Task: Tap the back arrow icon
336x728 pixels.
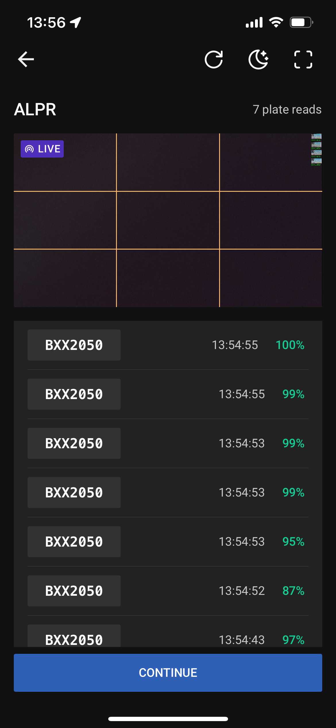Action: (26, 60)
